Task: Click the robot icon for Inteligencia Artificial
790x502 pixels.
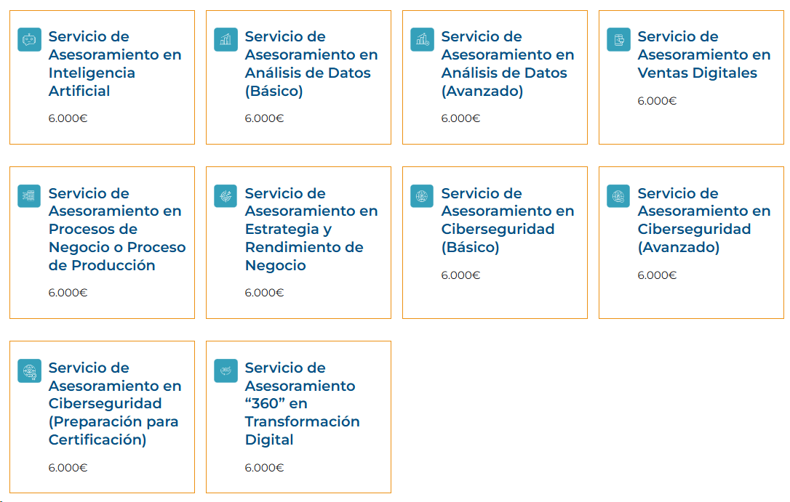Action: click(x=29, y=39)
